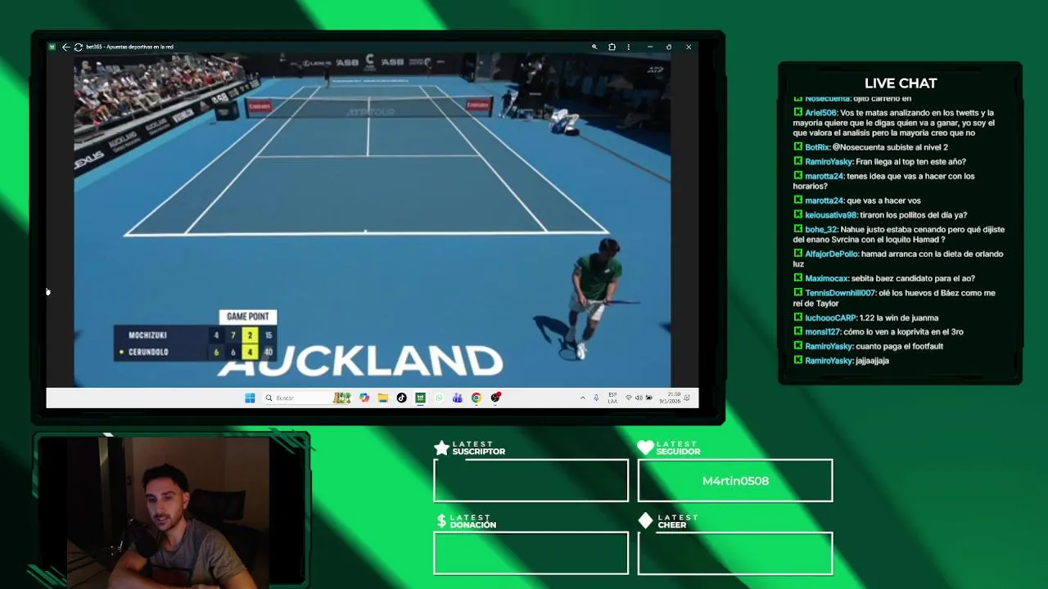Screen dimensions: 1048x589
Task: Click the LIVE CHAT heading
Action: coord(901,83)
